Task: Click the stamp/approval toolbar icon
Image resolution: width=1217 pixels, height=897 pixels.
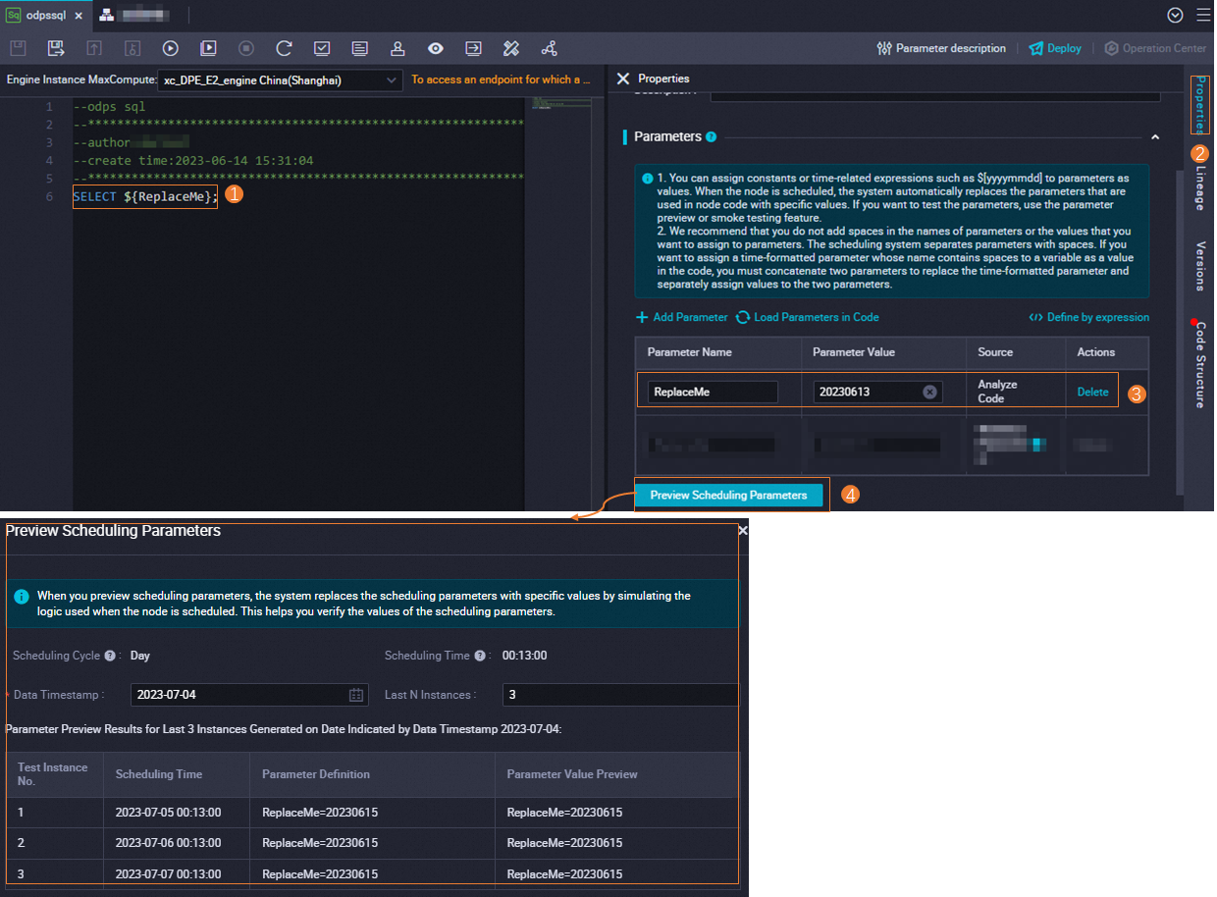Action: coord(397,48)
